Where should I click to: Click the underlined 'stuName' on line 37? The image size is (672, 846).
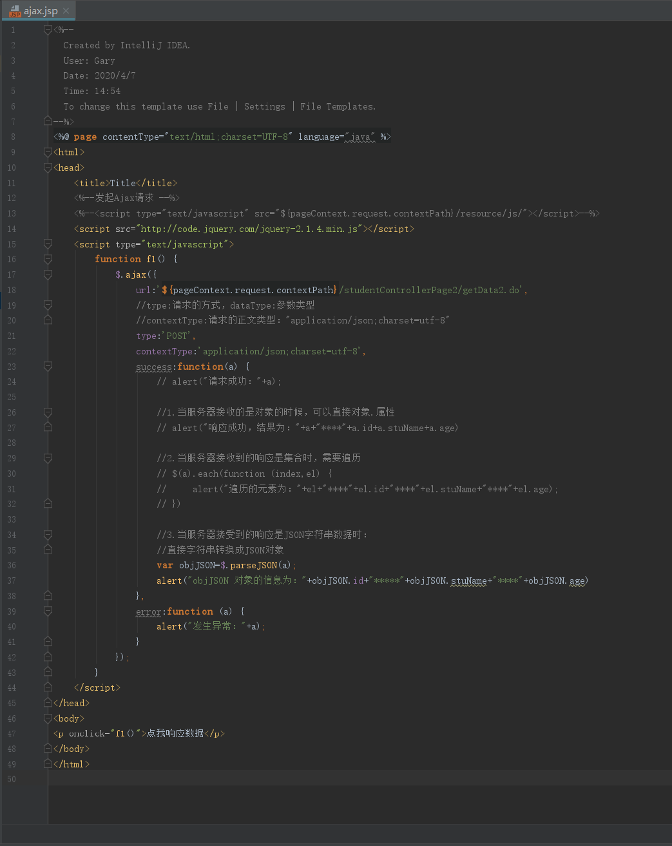(x=468, y=581)
